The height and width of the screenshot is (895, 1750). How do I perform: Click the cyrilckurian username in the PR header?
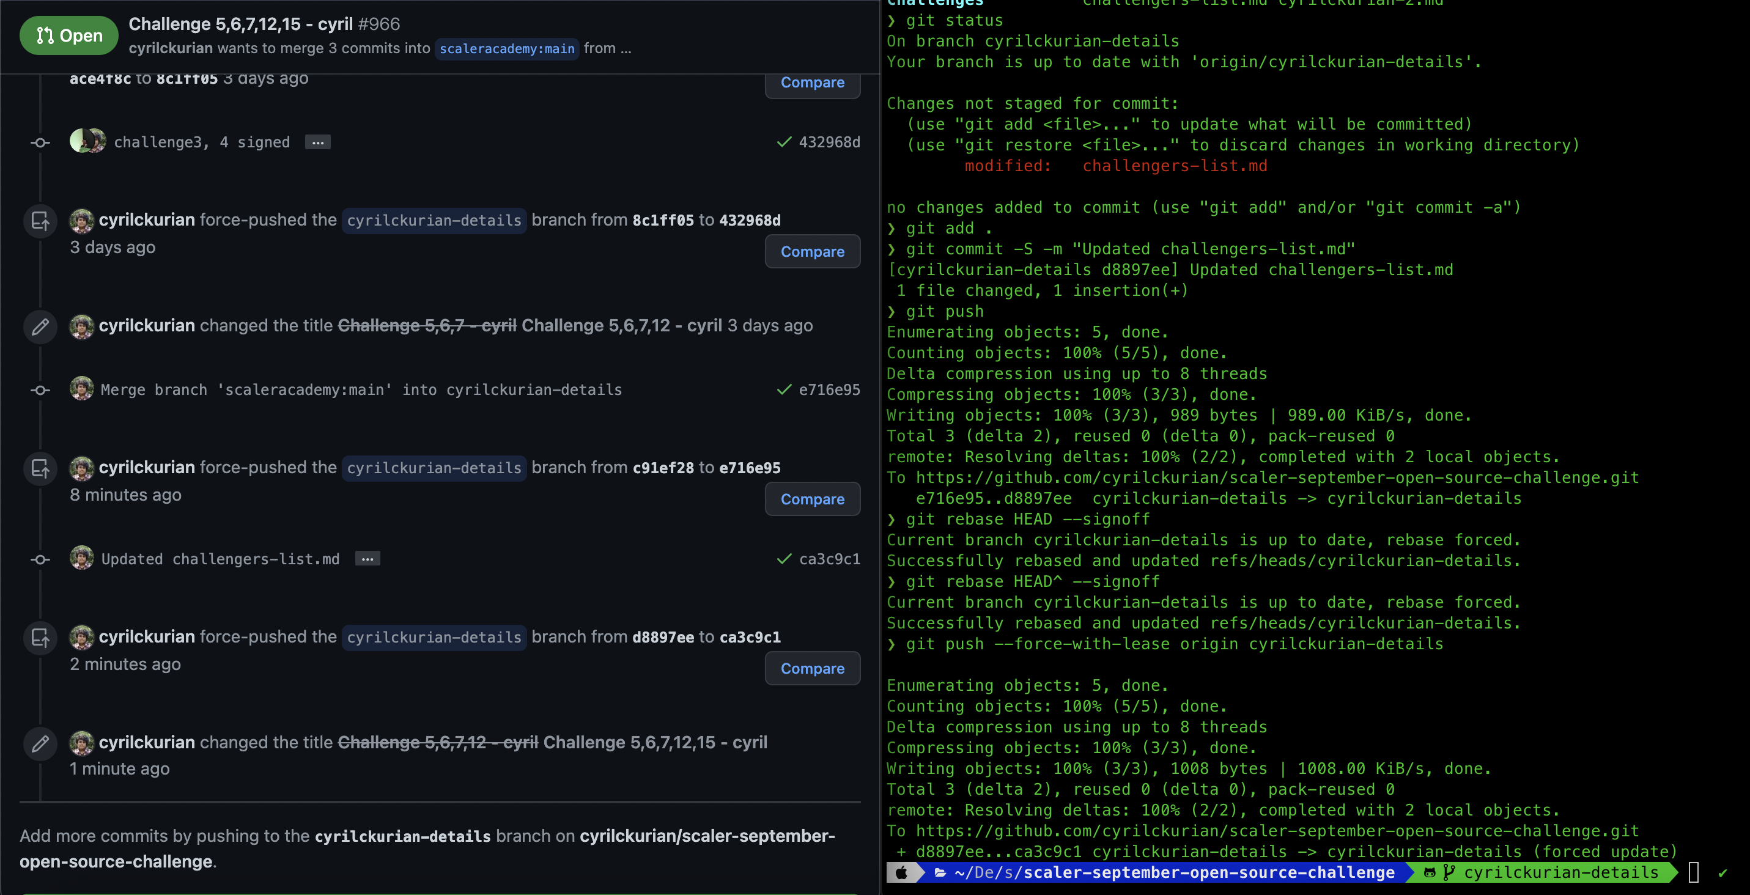(170, 48)
